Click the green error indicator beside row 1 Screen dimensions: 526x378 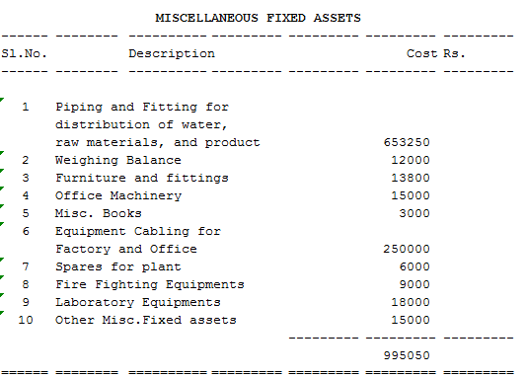(2, 100)
